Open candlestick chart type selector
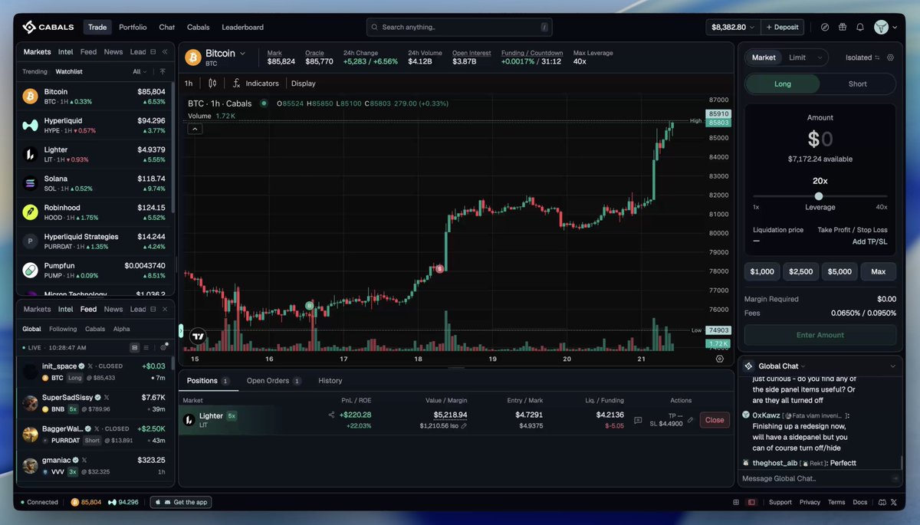 click(x=212, y=83)
